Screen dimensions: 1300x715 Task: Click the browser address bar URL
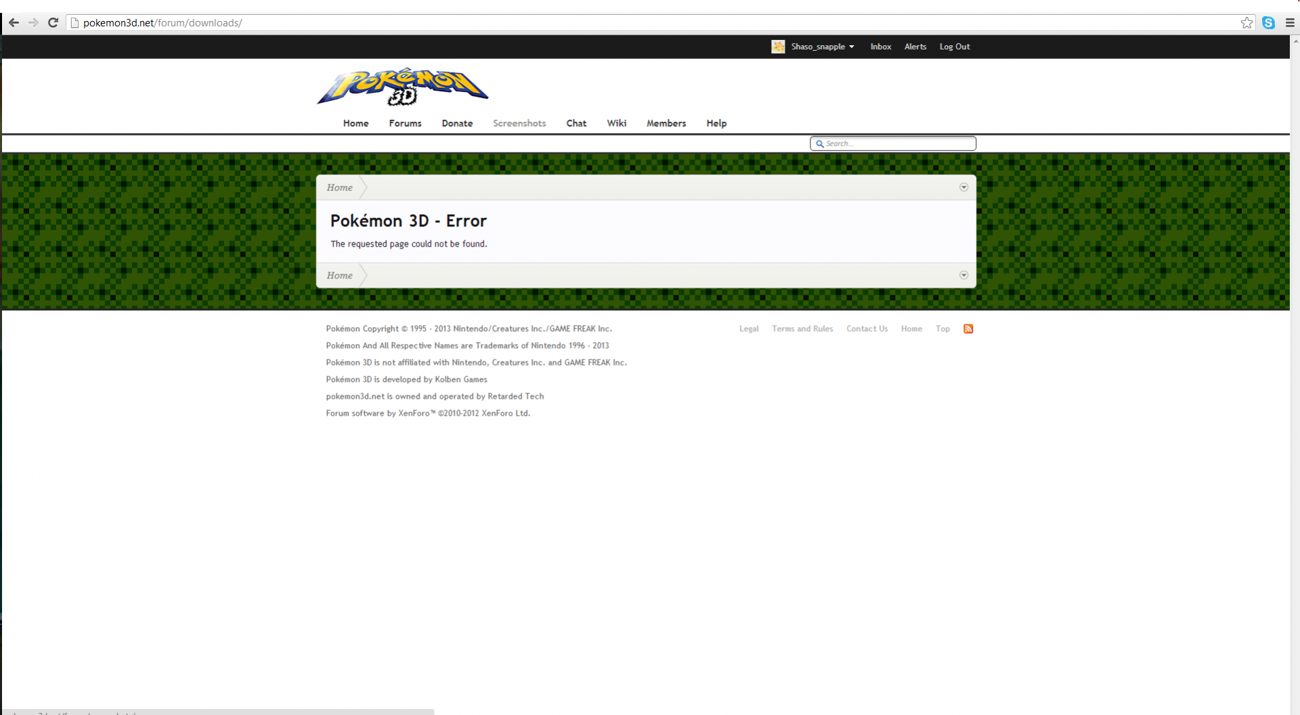point(162,23)
